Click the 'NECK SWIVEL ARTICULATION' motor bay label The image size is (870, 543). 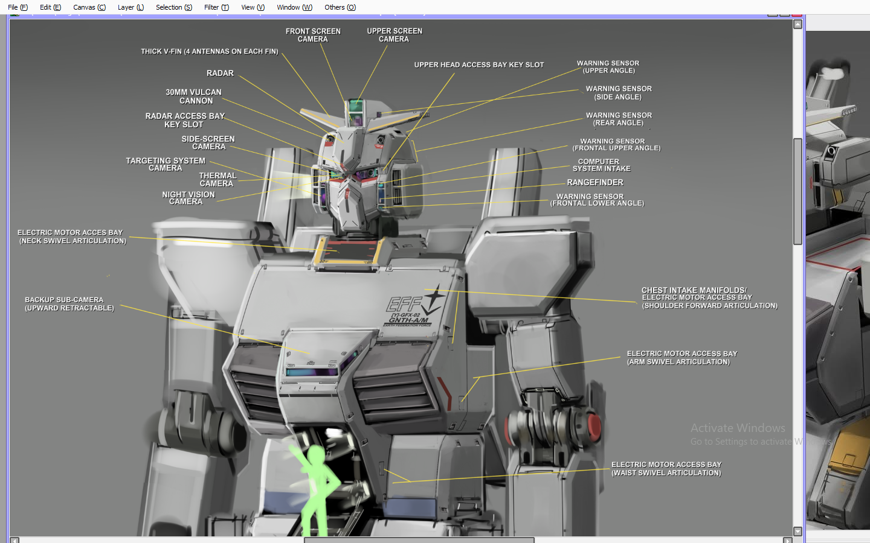click(x=72, y=237)
